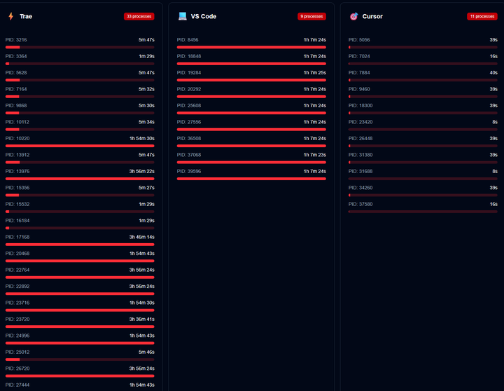Click the VS Code laptop icon
This screenshot has width=504, height=391.
click(x=183, y=16)
